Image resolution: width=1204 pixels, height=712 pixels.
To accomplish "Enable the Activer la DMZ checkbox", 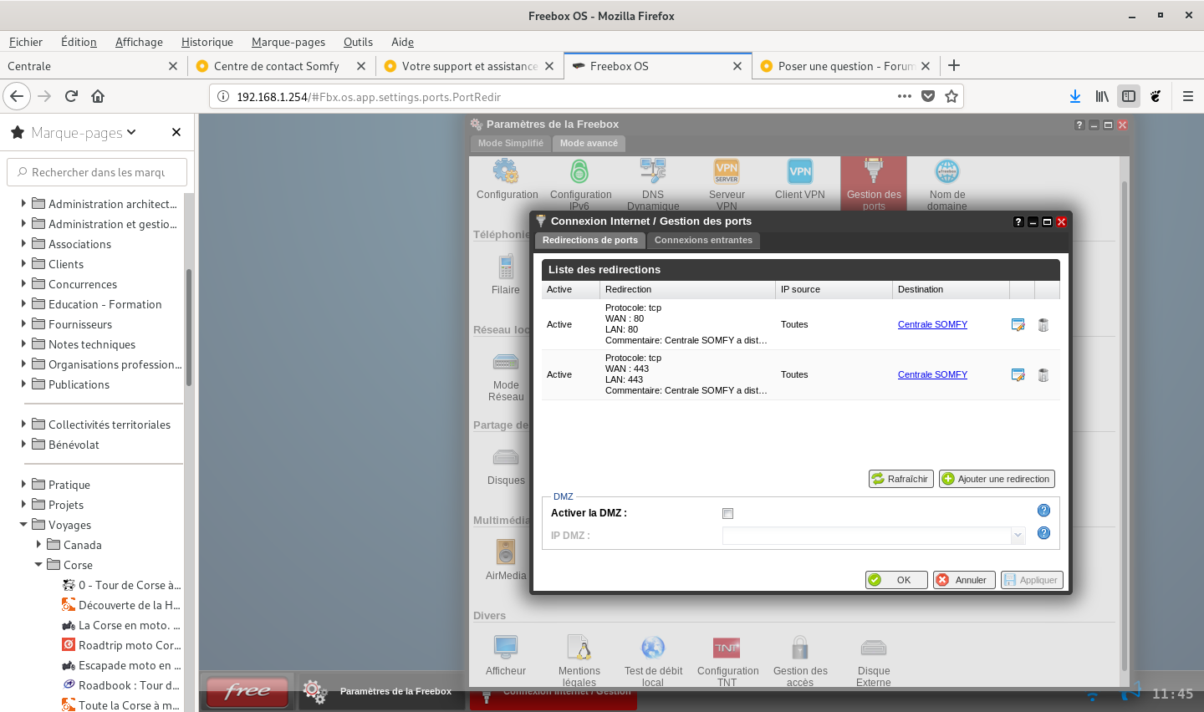I will click(x=727, y=513).
